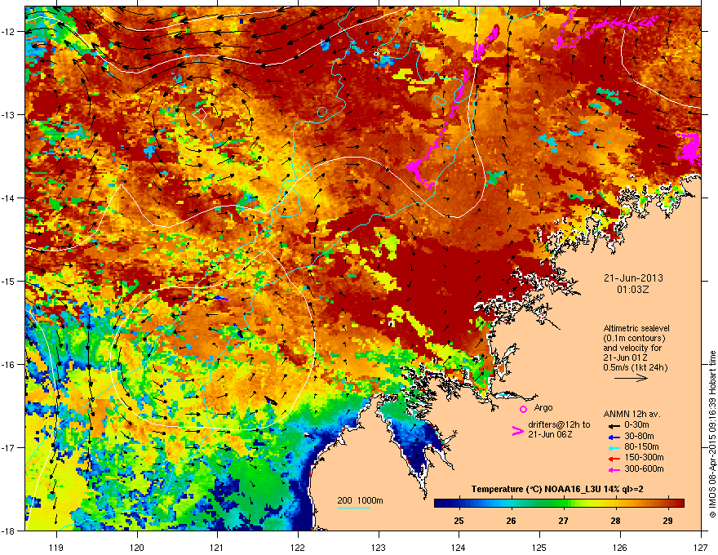Click the 'and velocity for' text line
The width and height of the screenshot is (718, 555).
(632, 348)
